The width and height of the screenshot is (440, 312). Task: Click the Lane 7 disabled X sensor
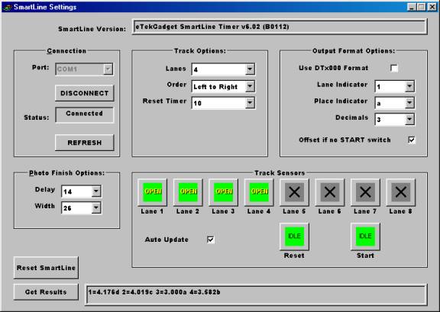pos(365,192)
